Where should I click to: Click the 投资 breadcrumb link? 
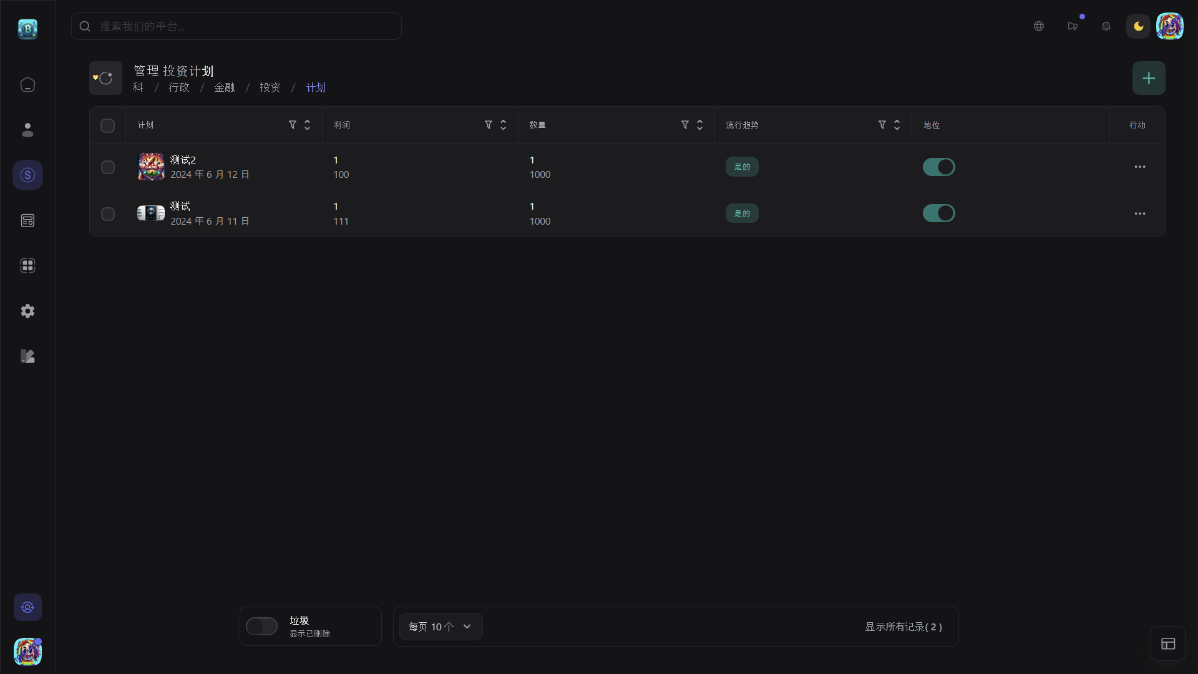click(x=270, y=87)
